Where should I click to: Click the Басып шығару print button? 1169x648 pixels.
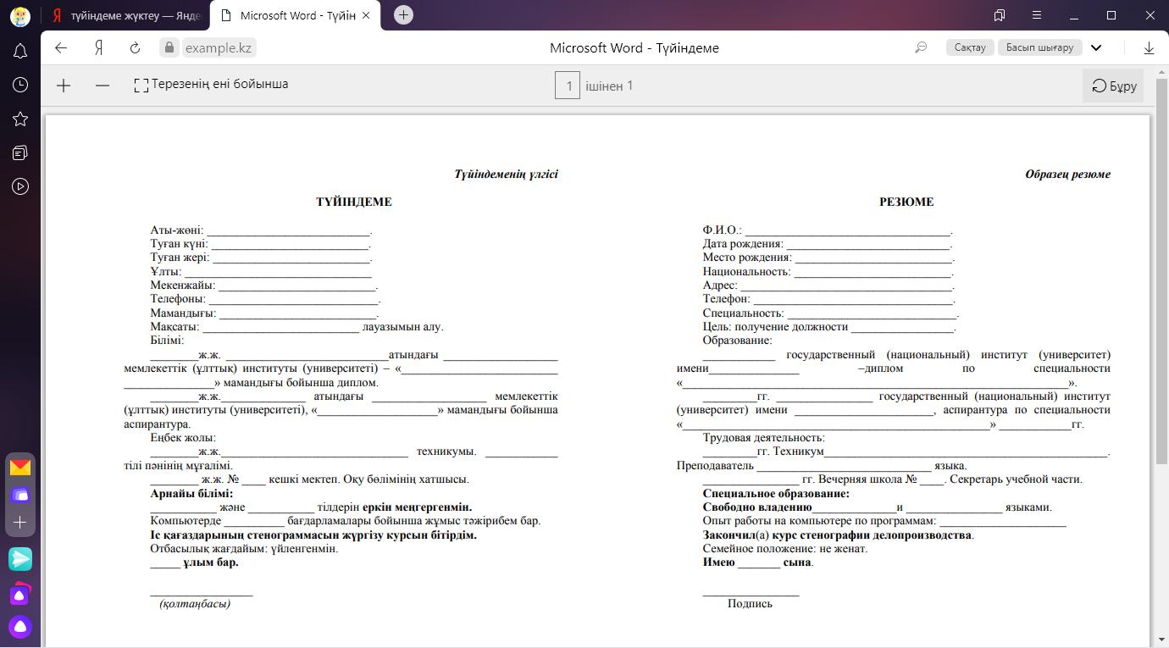point(1039,47)
